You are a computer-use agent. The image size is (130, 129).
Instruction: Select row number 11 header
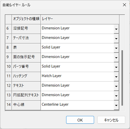(8, 77)
